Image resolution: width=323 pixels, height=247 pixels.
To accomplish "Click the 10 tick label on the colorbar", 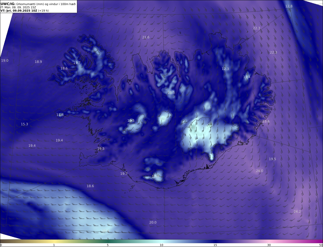I will click(161, 245).
